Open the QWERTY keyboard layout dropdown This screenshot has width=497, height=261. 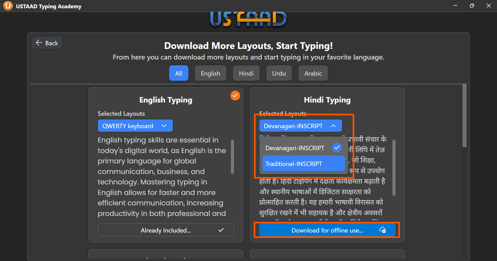(135, 126)
